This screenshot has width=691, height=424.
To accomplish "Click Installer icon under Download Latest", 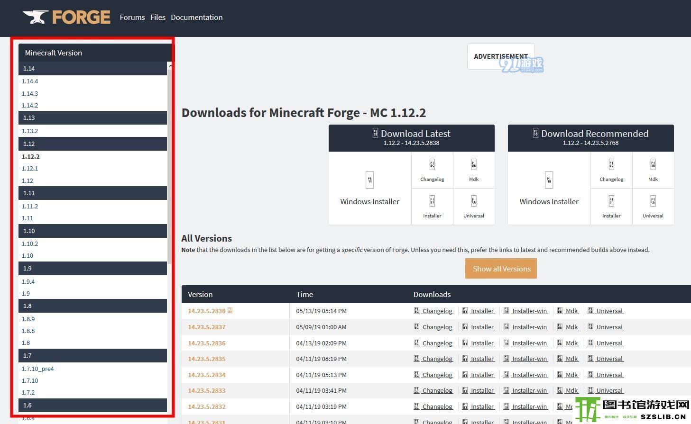I will point(432,201).
